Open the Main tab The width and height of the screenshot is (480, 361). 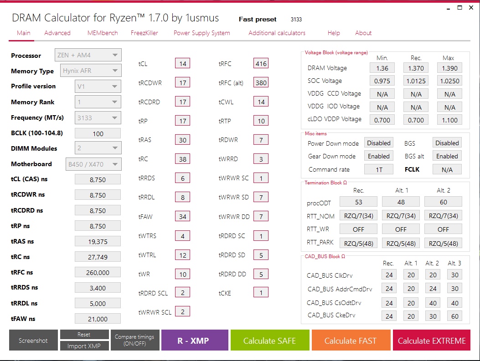[x=24, y=33]
